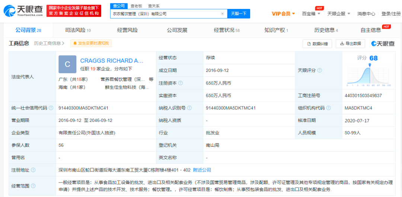
Task: Click the 发生变更时通知我 notification button
Action: pos(91,43)
